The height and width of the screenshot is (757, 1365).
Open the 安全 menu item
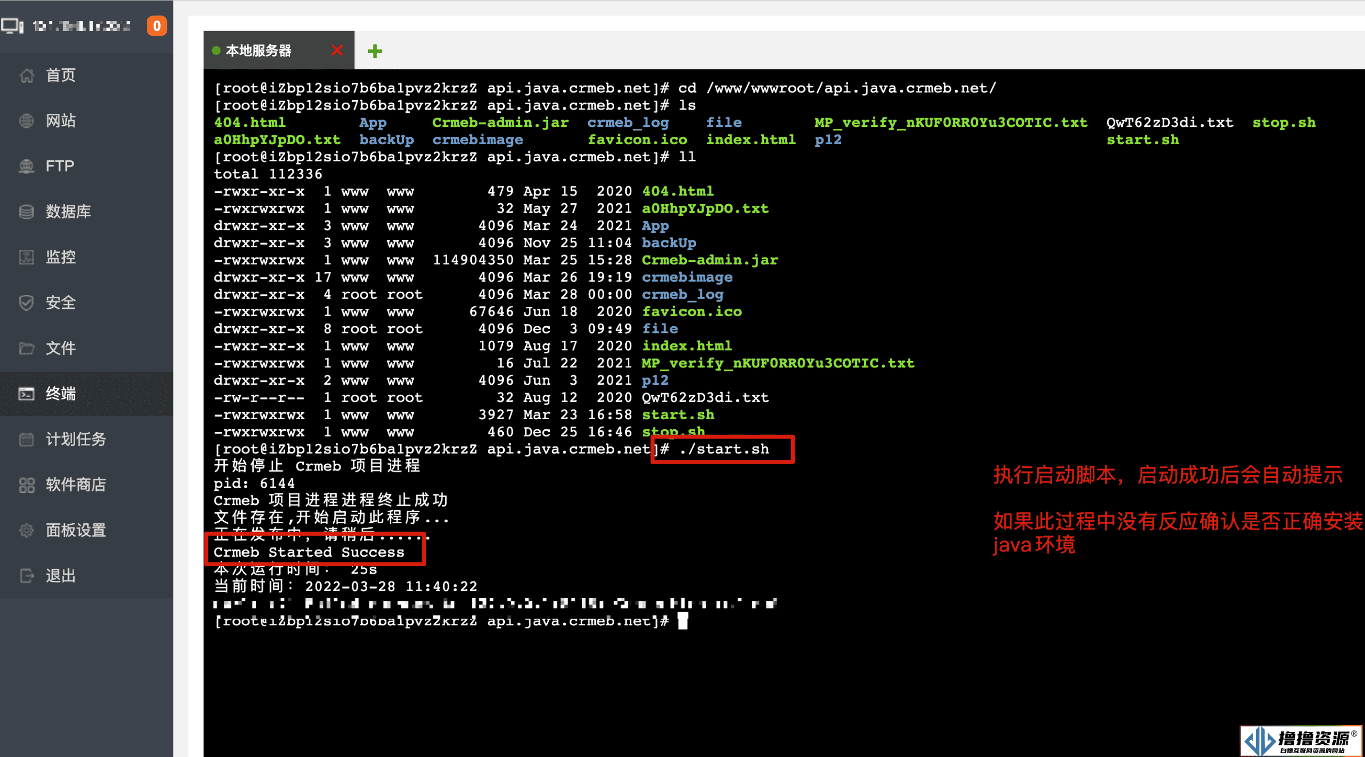pyautogui.click(x=86, y=303)
